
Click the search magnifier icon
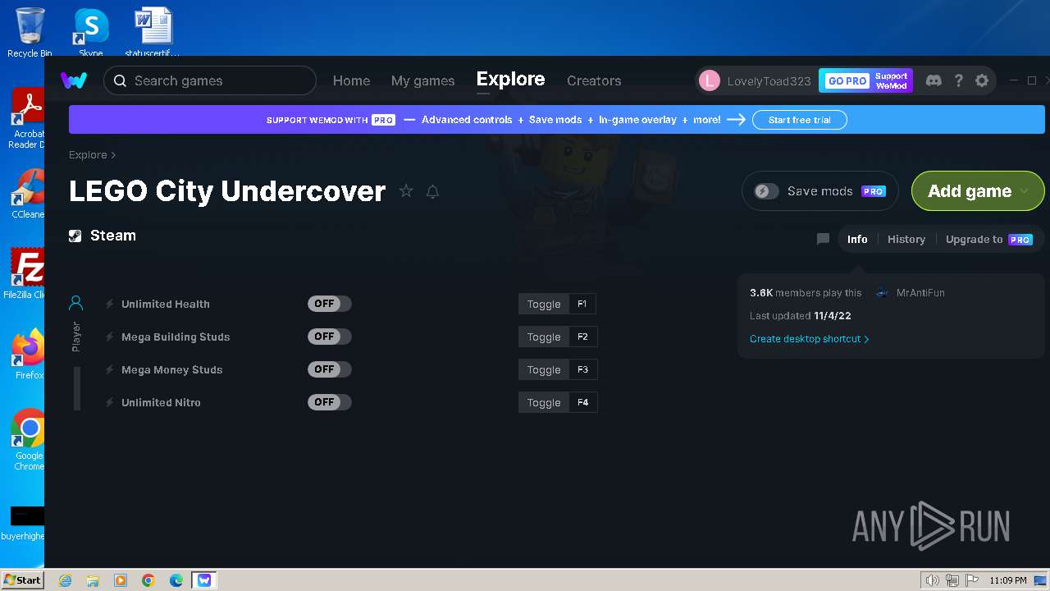coord(120,80)
